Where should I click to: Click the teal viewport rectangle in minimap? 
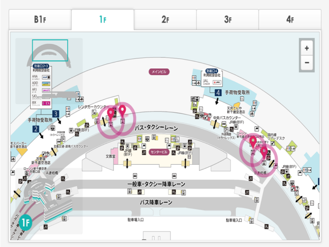pyautogui.click(x=50, y=50)
